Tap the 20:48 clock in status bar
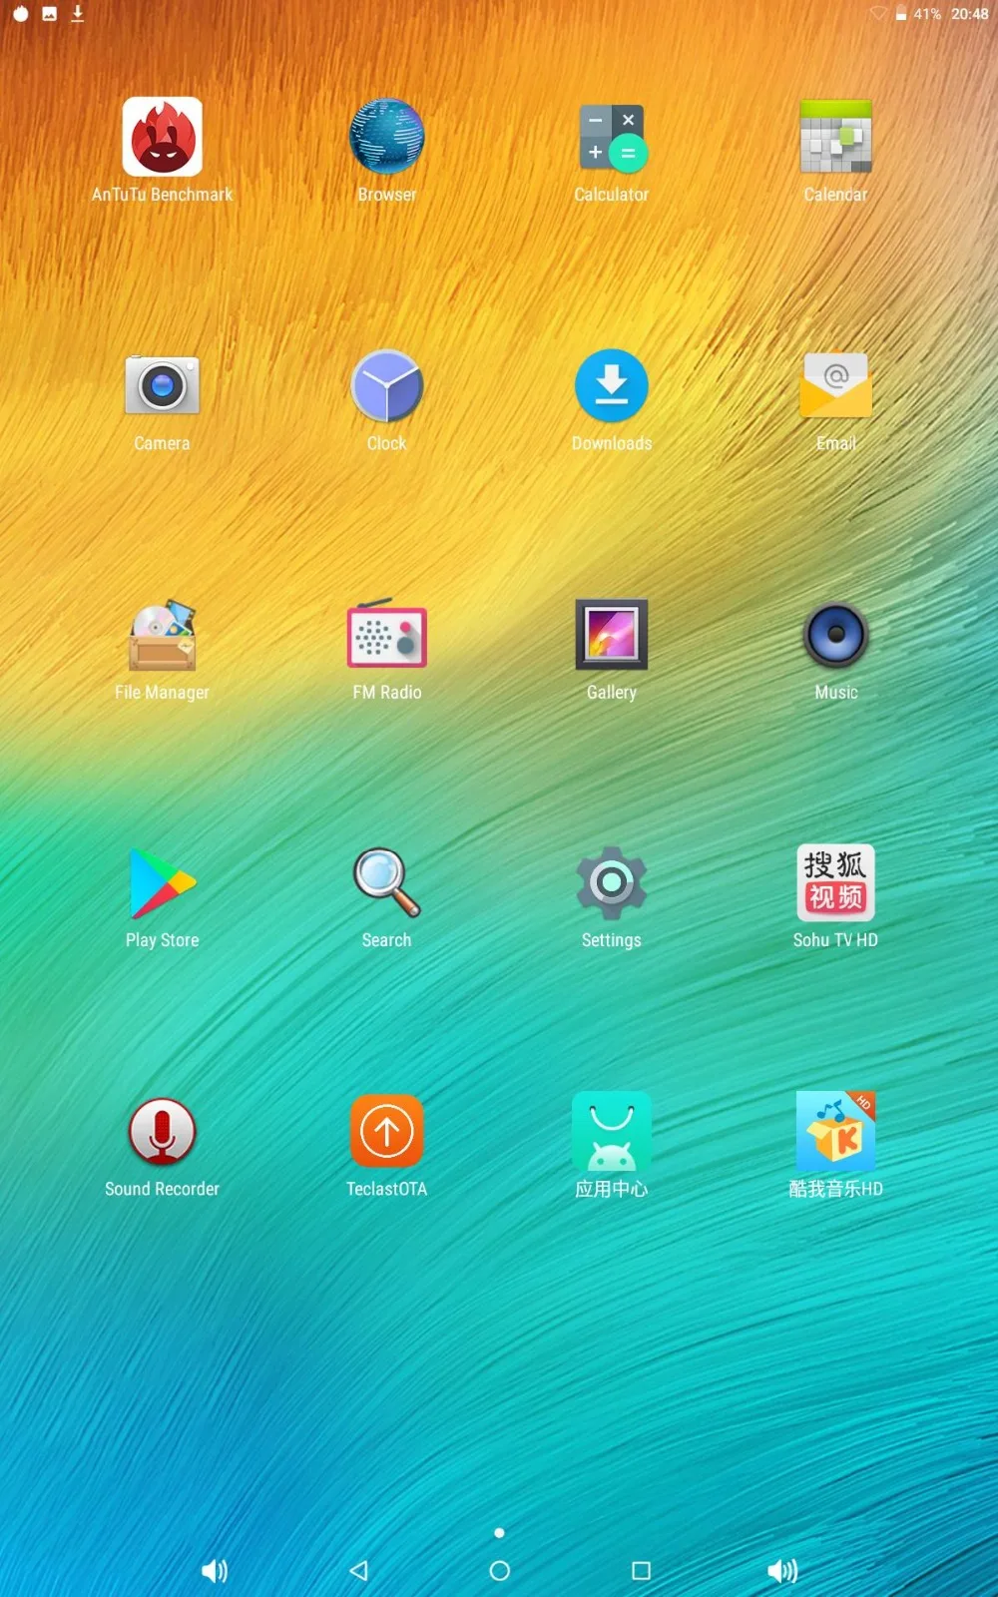Screen dimensions: 998x1597 [969, 14]
